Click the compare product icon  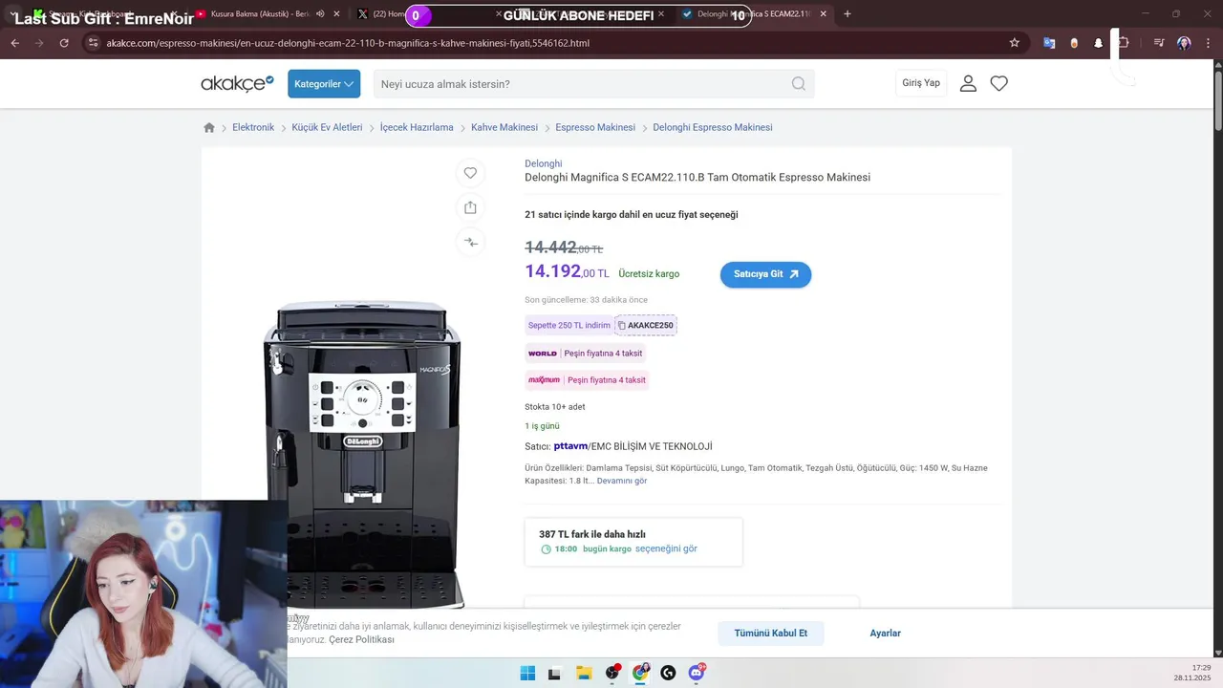pos(470,242)
